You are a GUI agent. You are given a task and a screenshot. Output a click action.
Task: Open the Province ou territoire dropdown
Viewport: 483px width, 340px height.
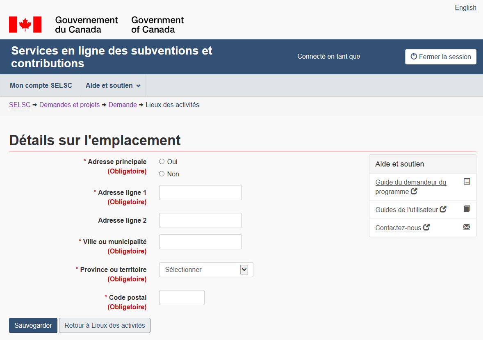point(206,270)
